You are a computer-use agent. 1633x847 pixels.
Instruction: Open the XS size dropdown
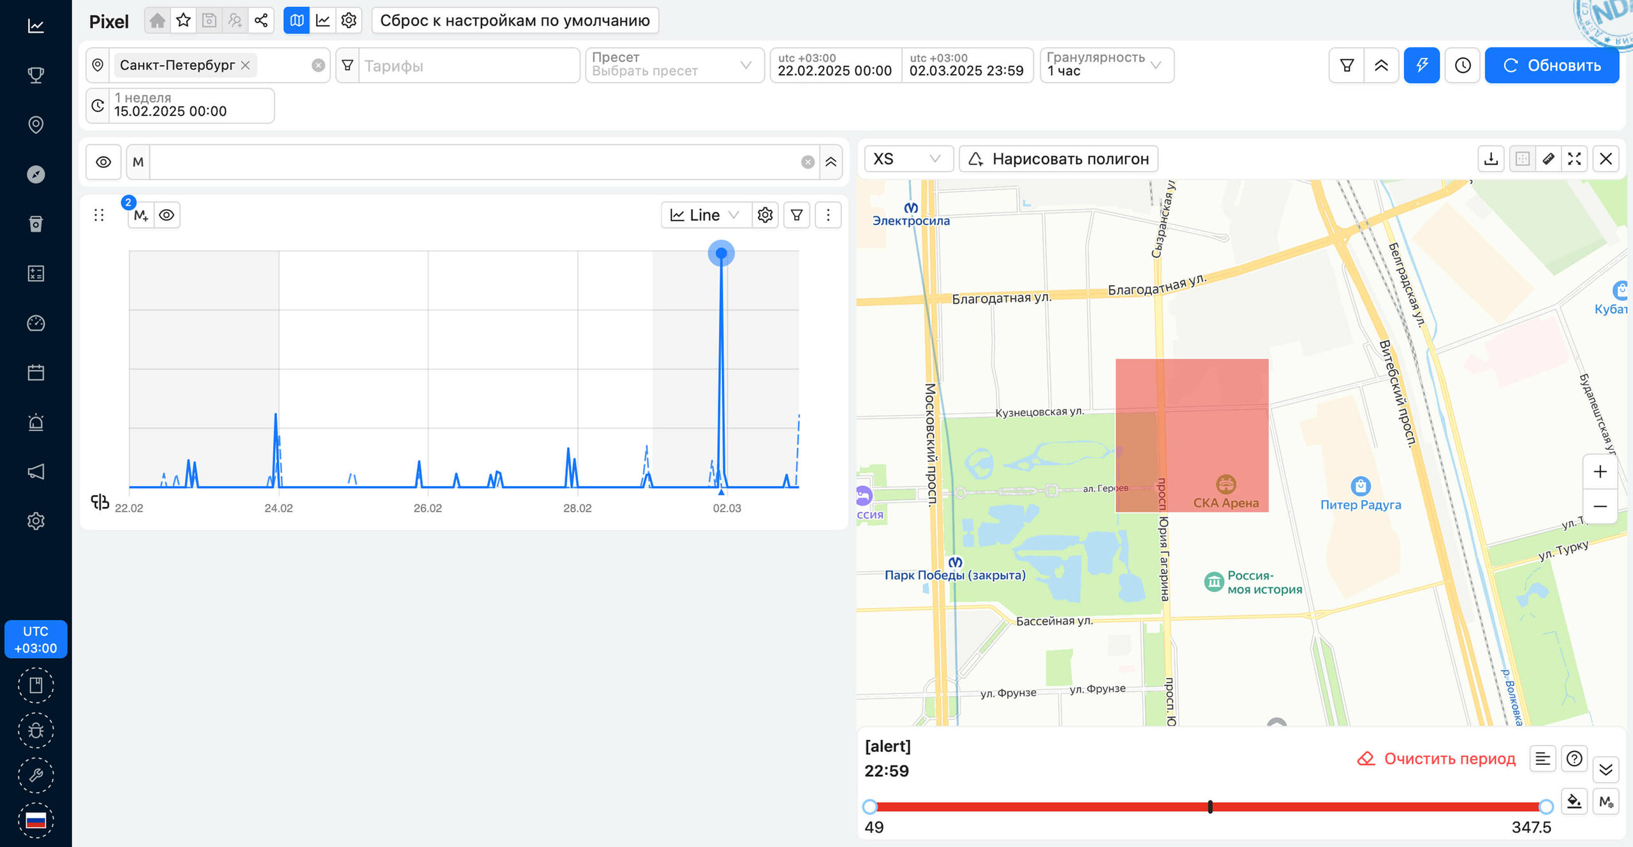[x=907, y=159]
